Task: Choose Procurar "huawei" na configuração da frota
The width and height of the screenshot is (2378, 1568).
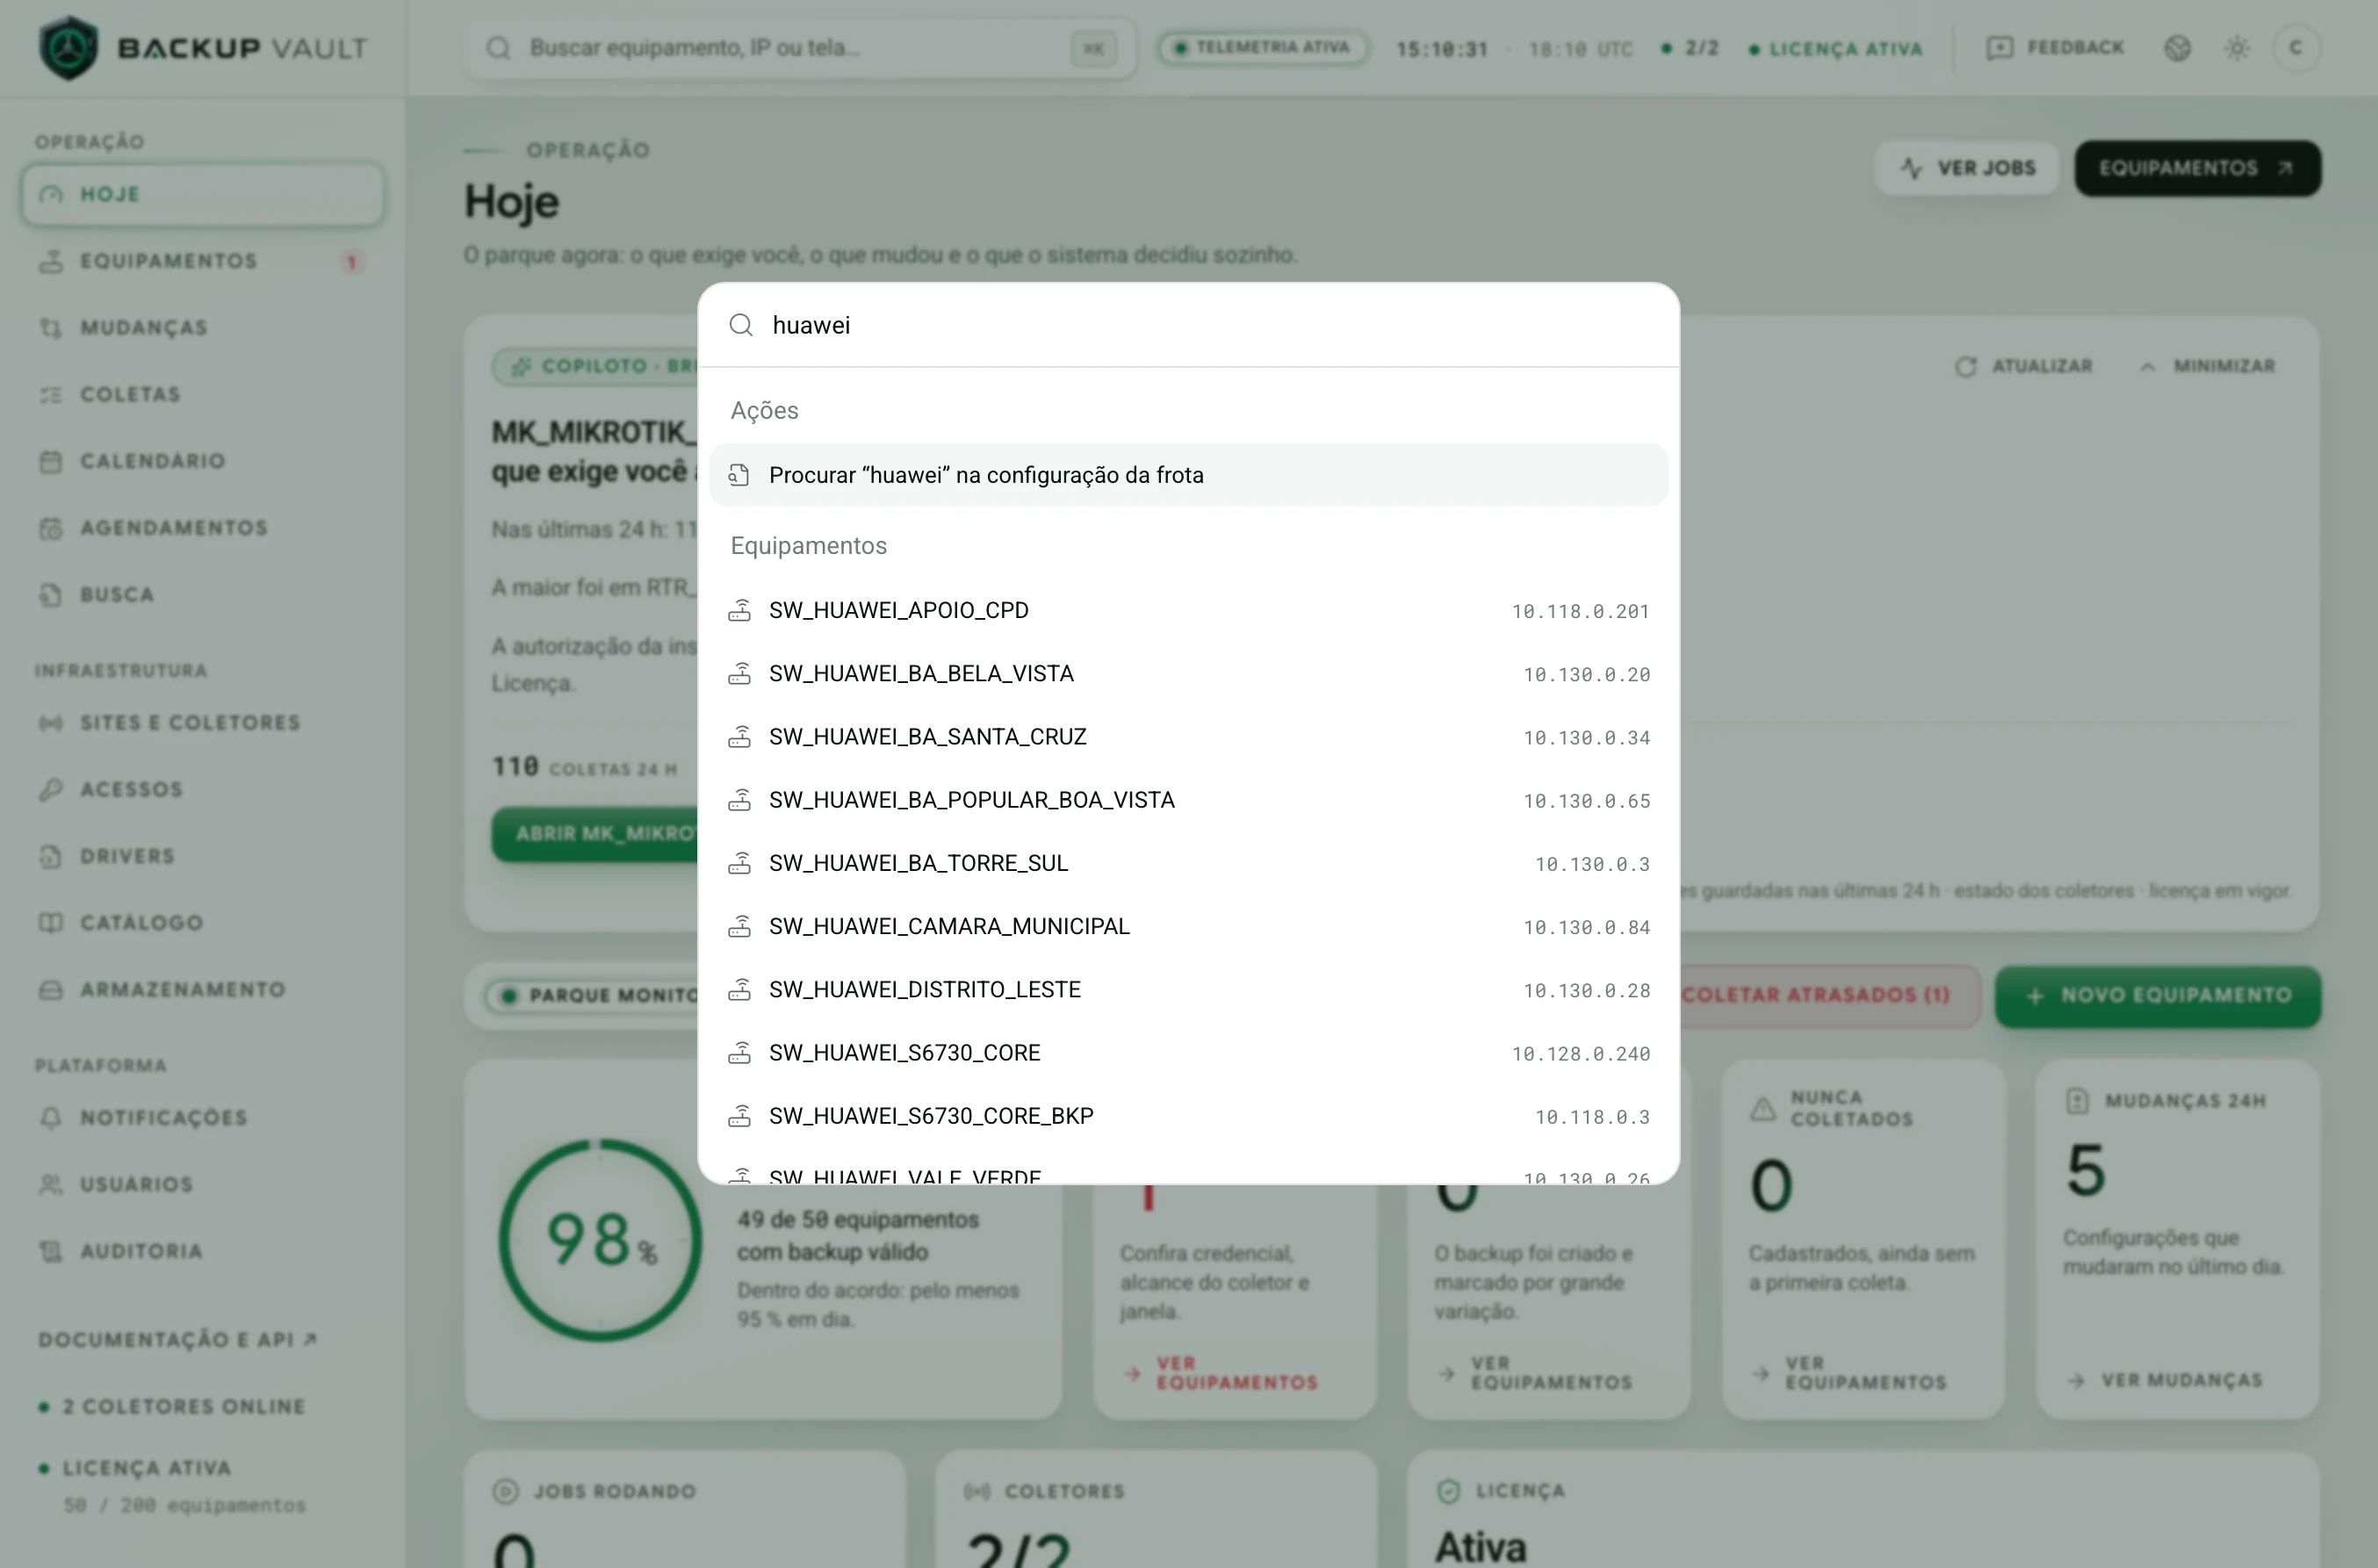Action: tap(1188, 475)
